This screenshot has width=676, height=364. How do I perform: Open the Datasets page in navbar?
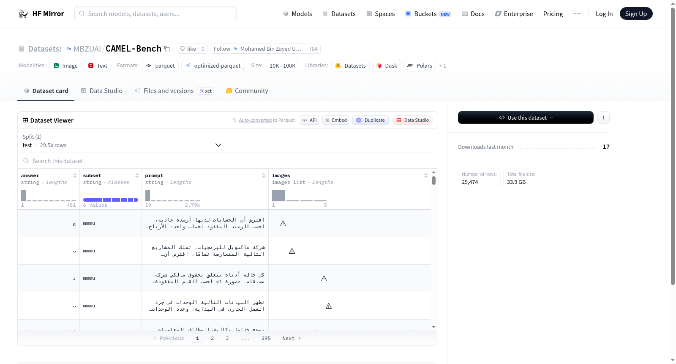[x=339, y=14]
